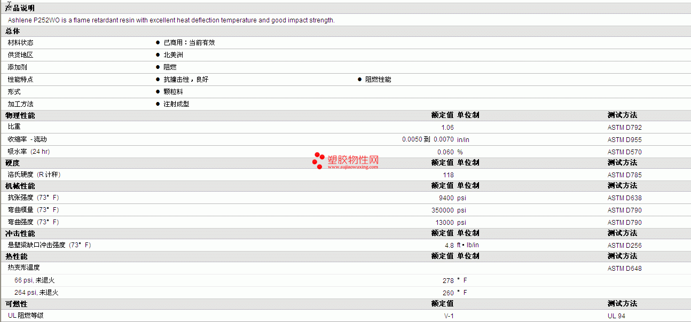Click the value 抗撞击性，良好
The image size is (691, 322).
point(186,80)
